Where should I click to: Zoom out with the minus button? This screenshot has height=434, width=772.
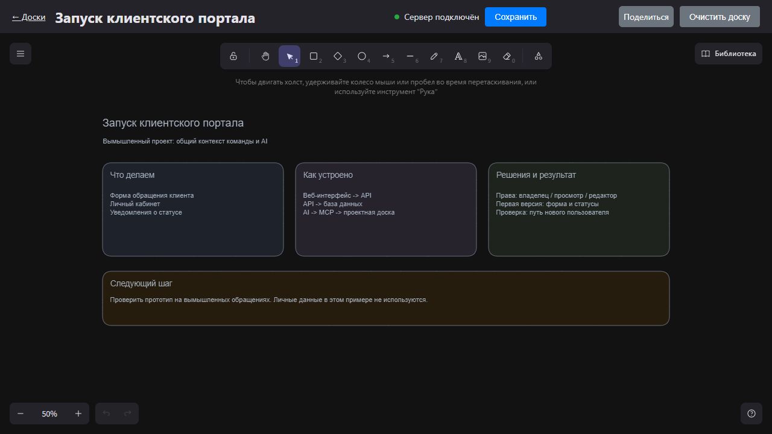coord(21,414)
